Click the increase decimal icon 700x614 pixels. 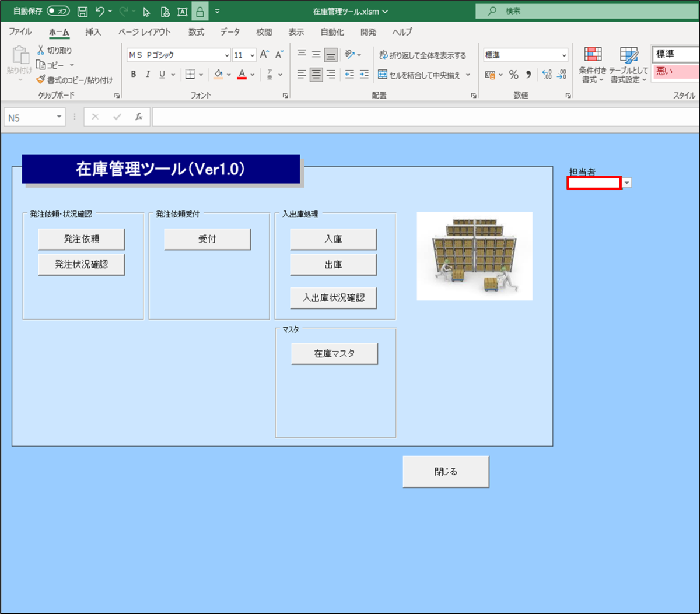[547, 75]
